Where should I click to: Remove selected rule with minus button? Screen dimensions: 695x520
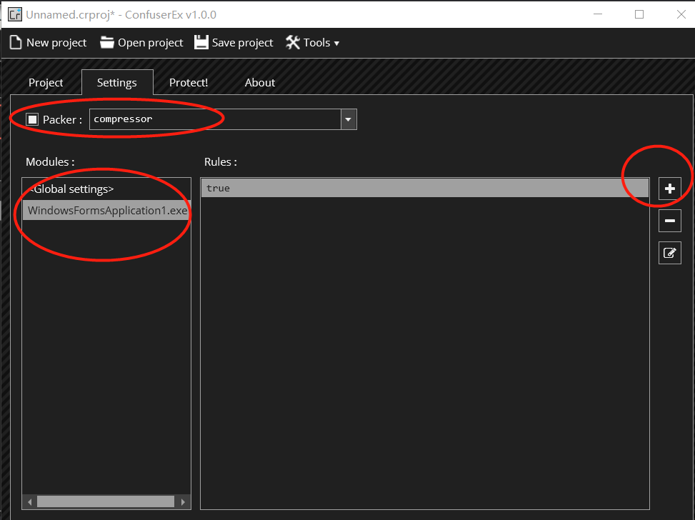tap(669, 221)
